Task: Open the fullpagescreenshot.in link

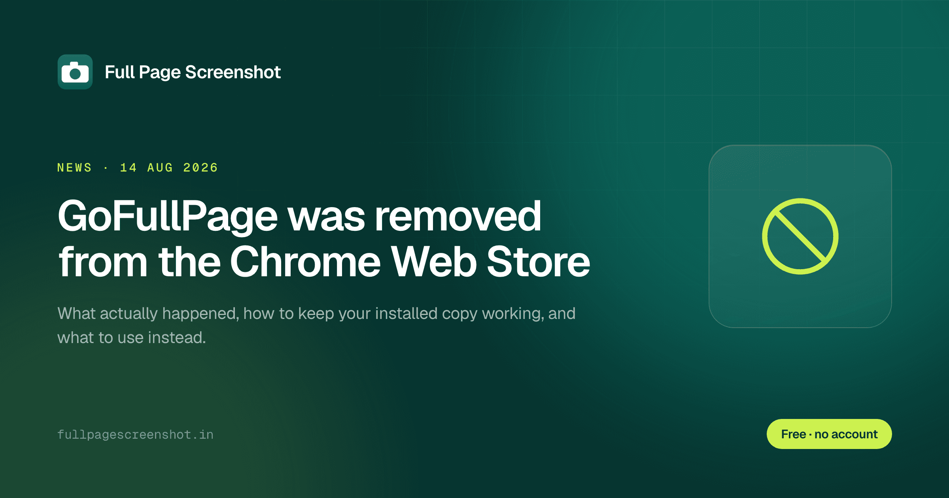Action: pyautogui.click(x=135, y=435)
